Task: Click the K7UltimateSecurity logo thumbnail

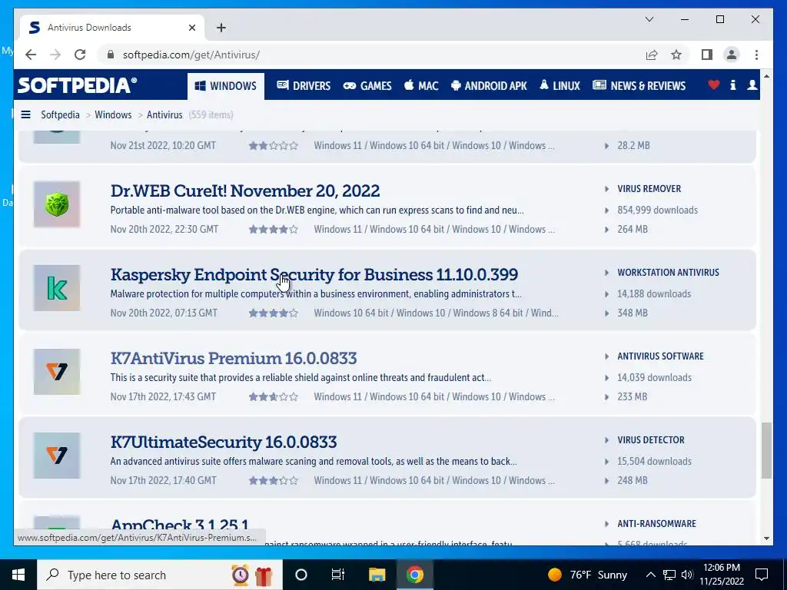Action: (x=57, y=456)
